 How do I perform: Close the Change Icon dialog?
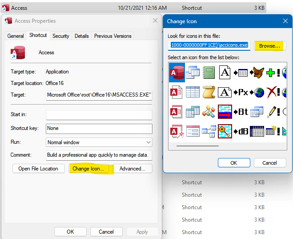[x=285, y=21]
